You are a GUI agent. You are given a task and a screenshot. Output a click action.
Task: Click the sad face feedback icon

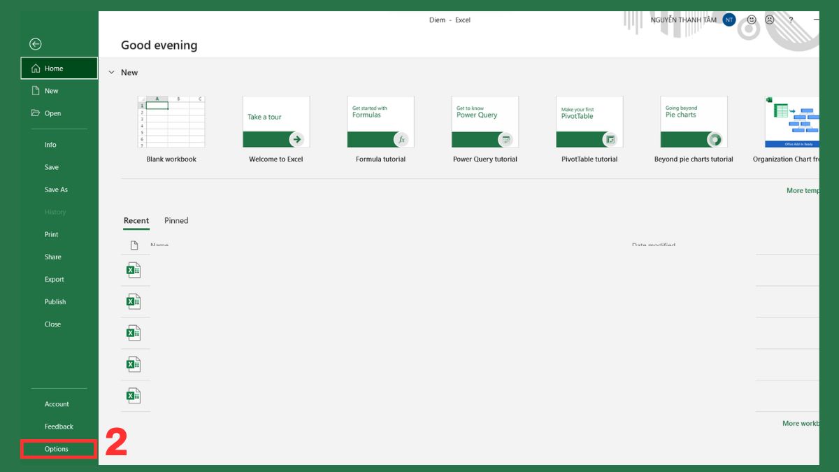(769, 20)
